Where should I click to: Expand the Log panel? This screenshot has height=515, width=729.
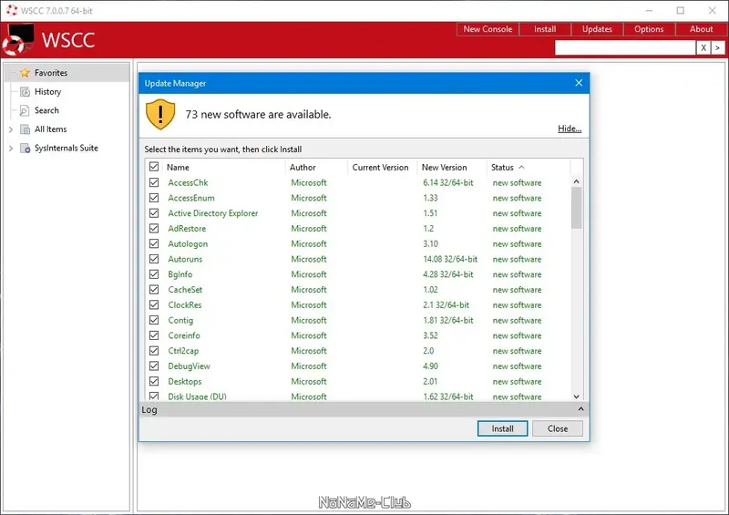580,409
